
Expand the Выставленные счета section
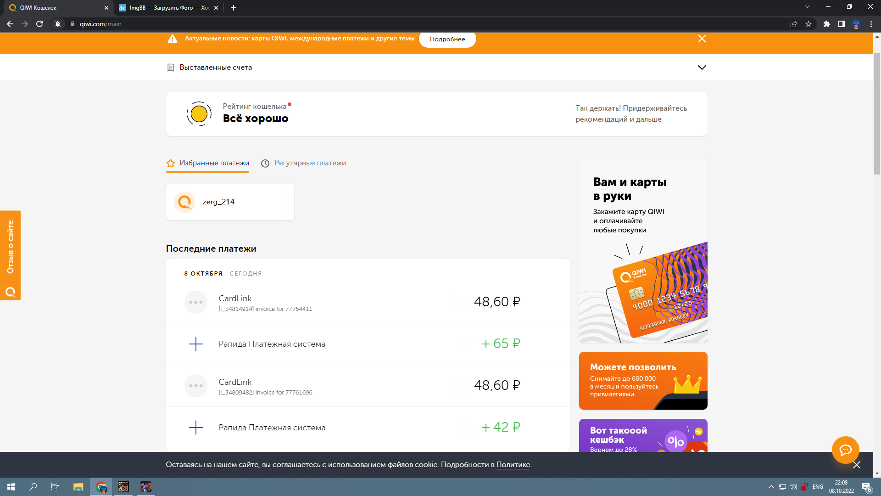pos(702,68)
